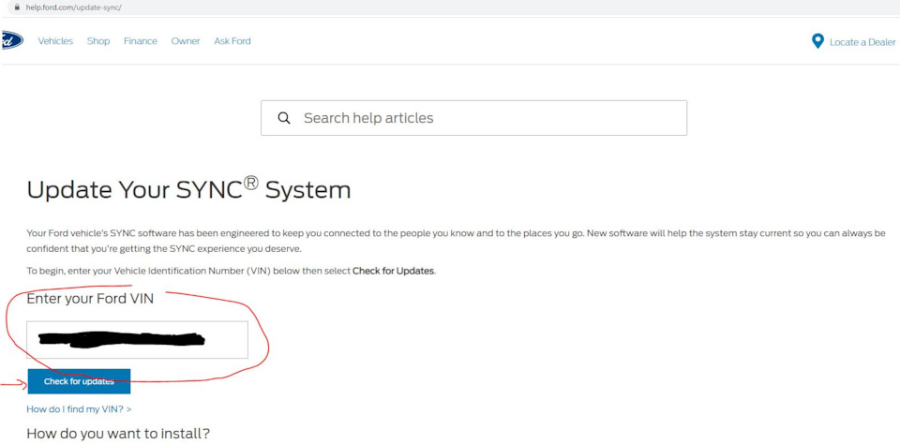Click the Check for updates button
The image size is (900, 444).
pos(79,381)
